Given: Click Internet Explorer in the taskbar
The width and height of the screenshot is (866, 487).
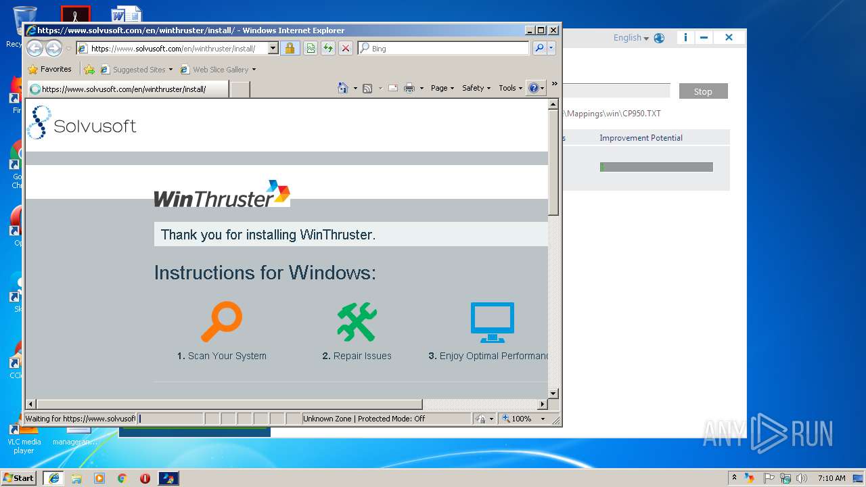Looking at the screenshot, I should (53, 478).
